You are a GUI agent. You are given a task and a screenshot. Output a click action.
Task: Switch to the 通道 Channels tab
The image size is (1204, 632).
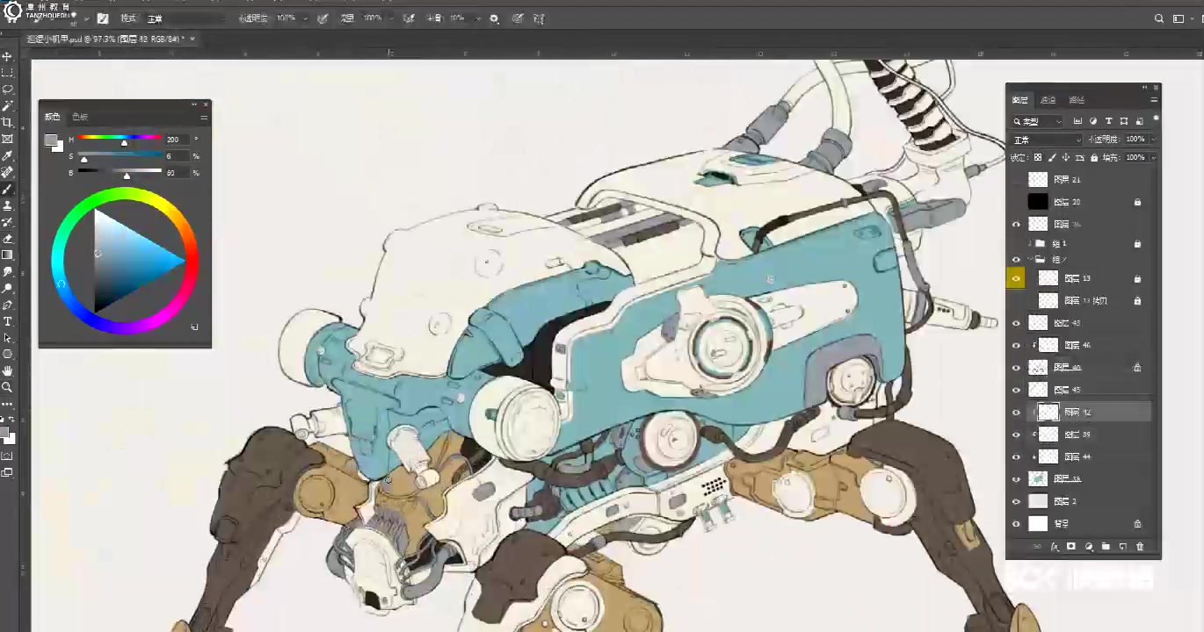click(x=1048, y=100)
